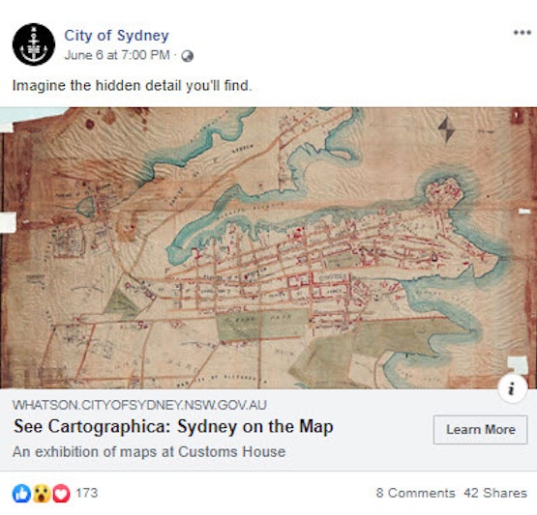
Task: Open the old Sydney map image
Action: (269, 248)
